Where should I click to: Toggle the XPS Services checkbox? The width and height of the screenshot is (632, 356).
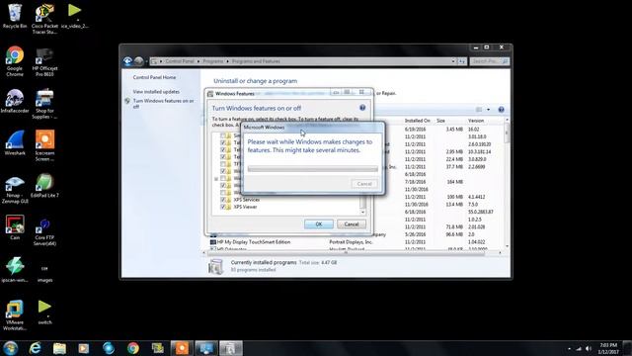click(x=223, y=200)
